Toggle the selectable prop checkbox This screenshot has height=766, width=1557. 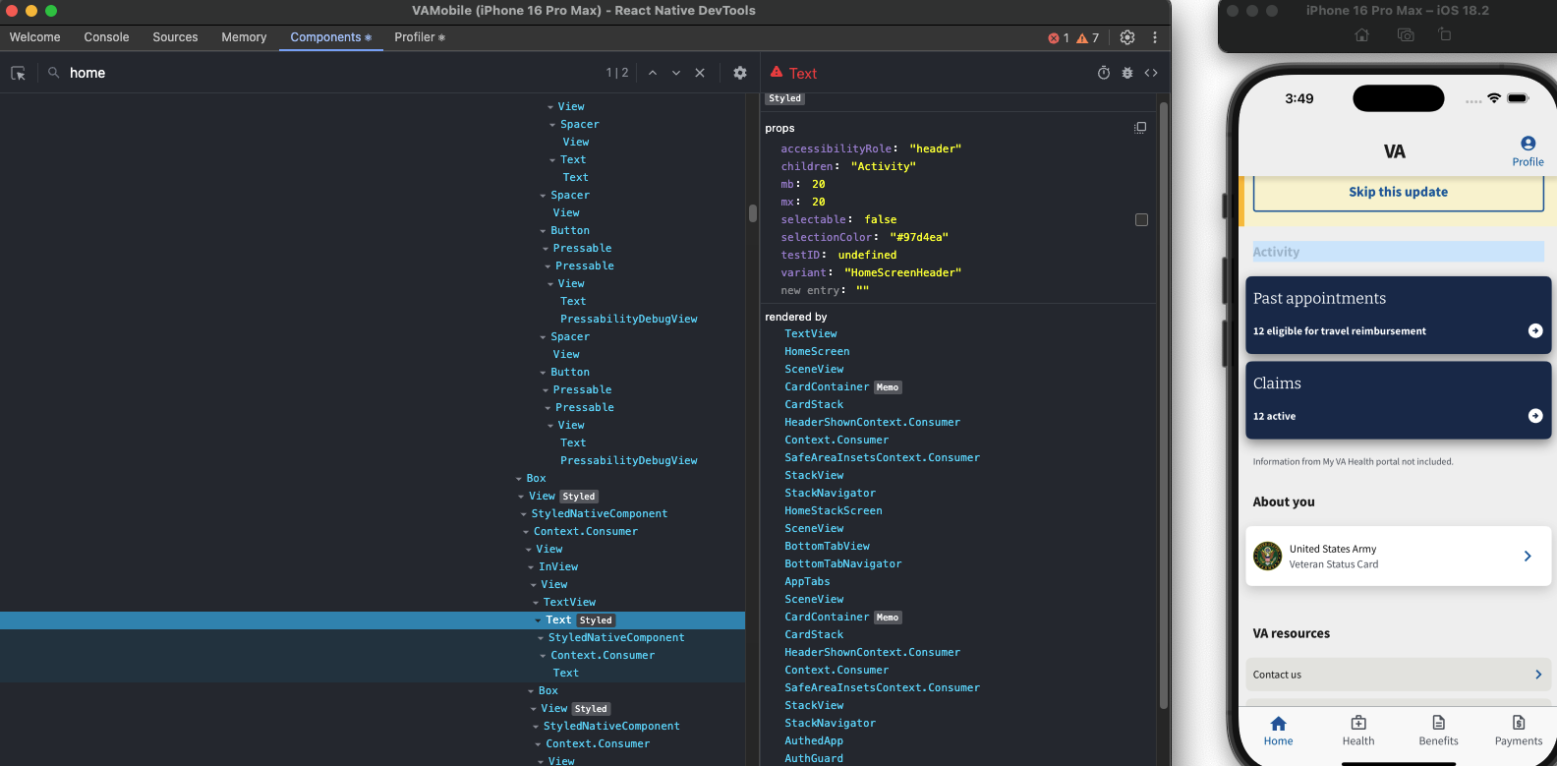[1141, 220]
